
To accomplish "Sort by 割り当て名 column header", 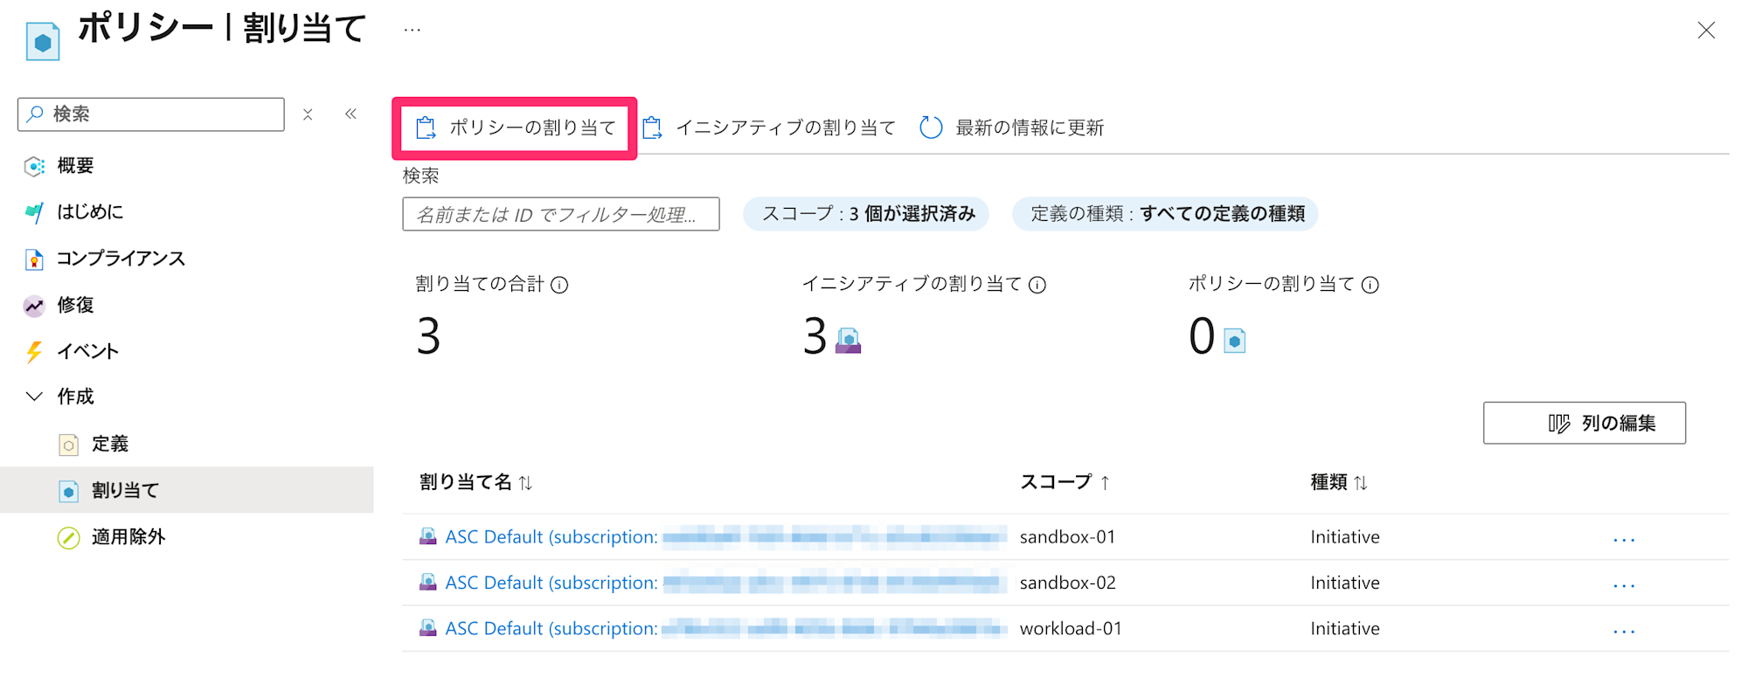I will (x=476, y=482).
